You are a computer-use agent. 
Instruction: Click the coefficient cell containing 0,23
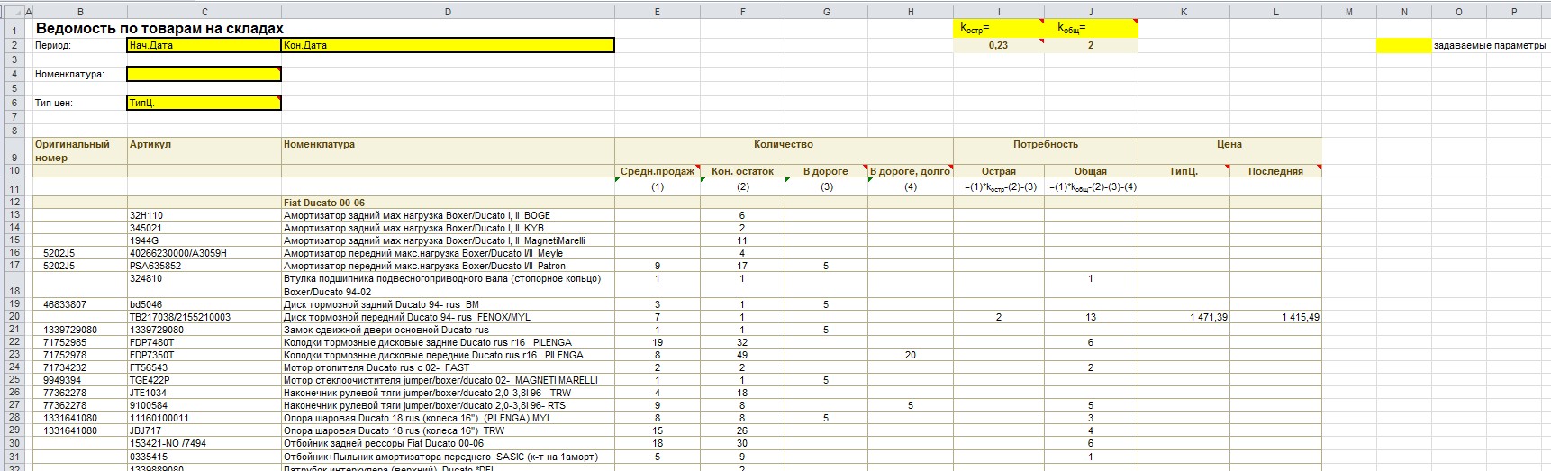(x=998, y=45)
